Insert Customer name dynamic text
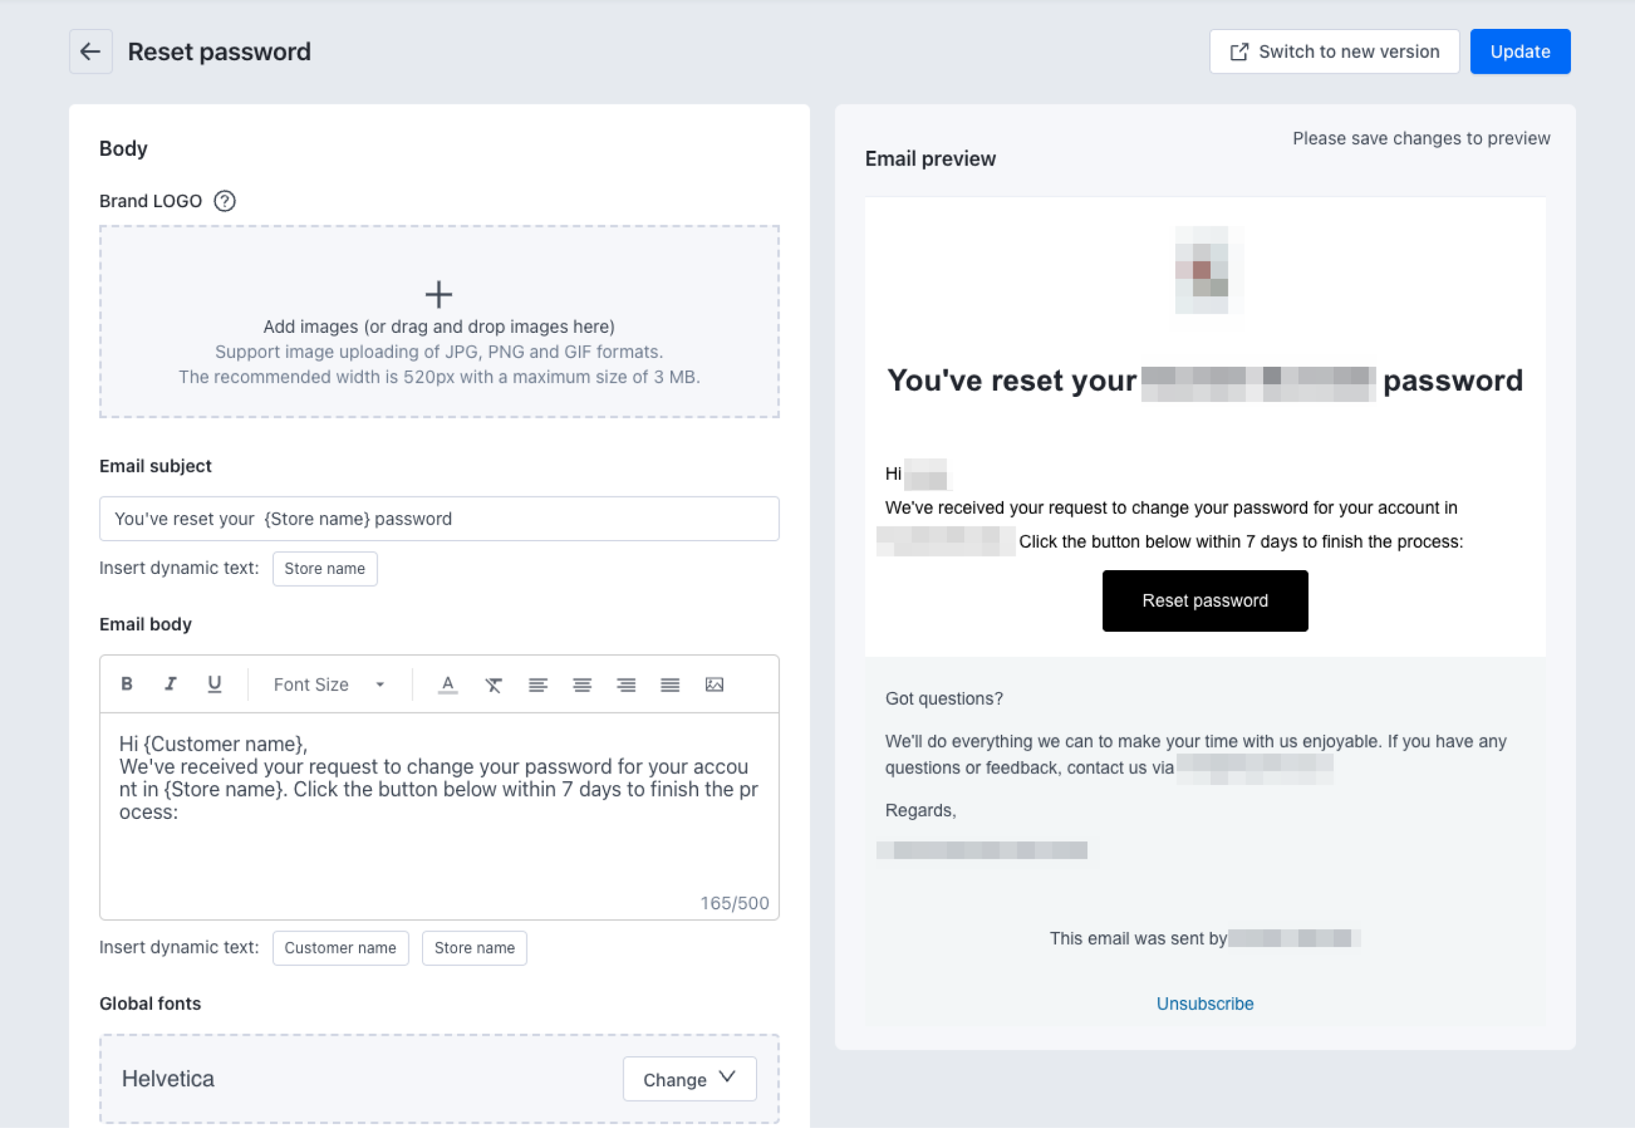The height and width of the screenshot is (1128, 1635). (x=340, y=948)
